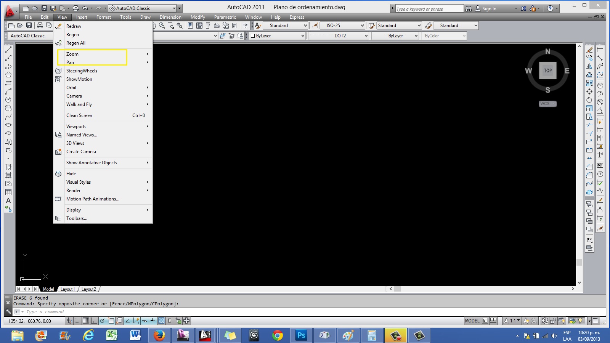Open the Layer Properties Manager
Image resolution: width=610 pixels, height=343 pixels.
coord(223,35)
